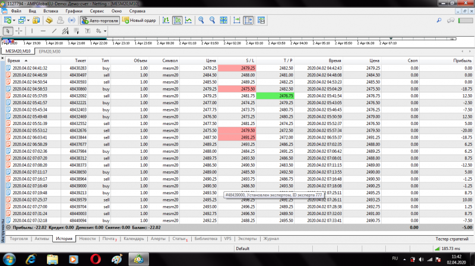This screenshot has height=266, width=475.
Task: Click the Profiles toolbar icon
Action: (21, 20)
